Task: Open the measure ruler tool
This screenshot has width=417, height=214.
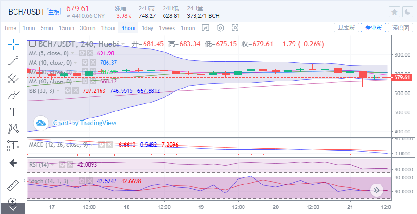Action: [13, 185]
